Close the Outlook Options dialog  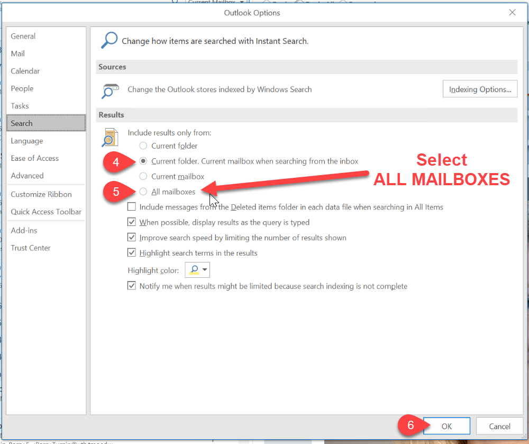512,12
